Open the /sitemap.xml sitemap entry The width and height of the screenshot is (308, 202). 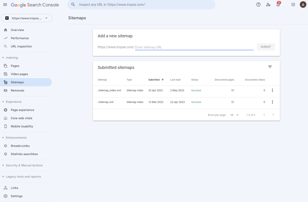(106, 102)
